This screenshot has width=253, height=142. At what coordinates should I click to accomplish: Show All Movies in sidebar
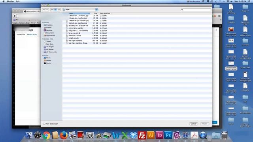(49, 49)
